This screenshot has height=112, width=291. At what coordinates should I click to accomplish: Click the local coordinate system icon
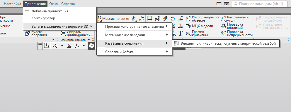pyautogui.click(x=134, y=19)
